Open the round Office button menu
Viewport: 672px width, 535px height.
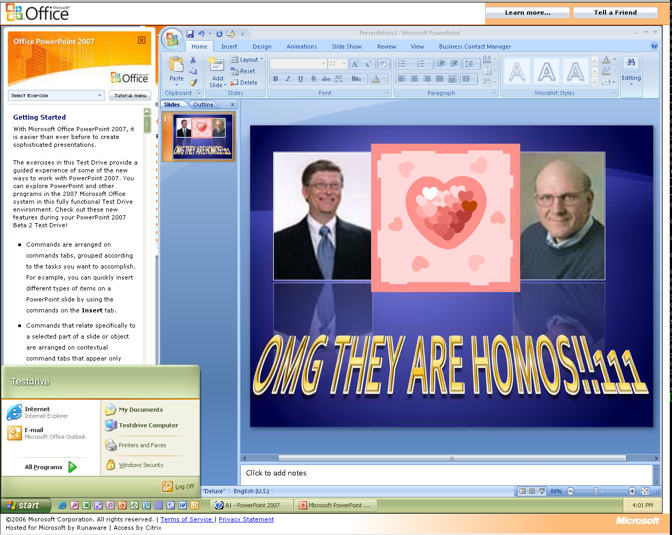click(172, 39)
